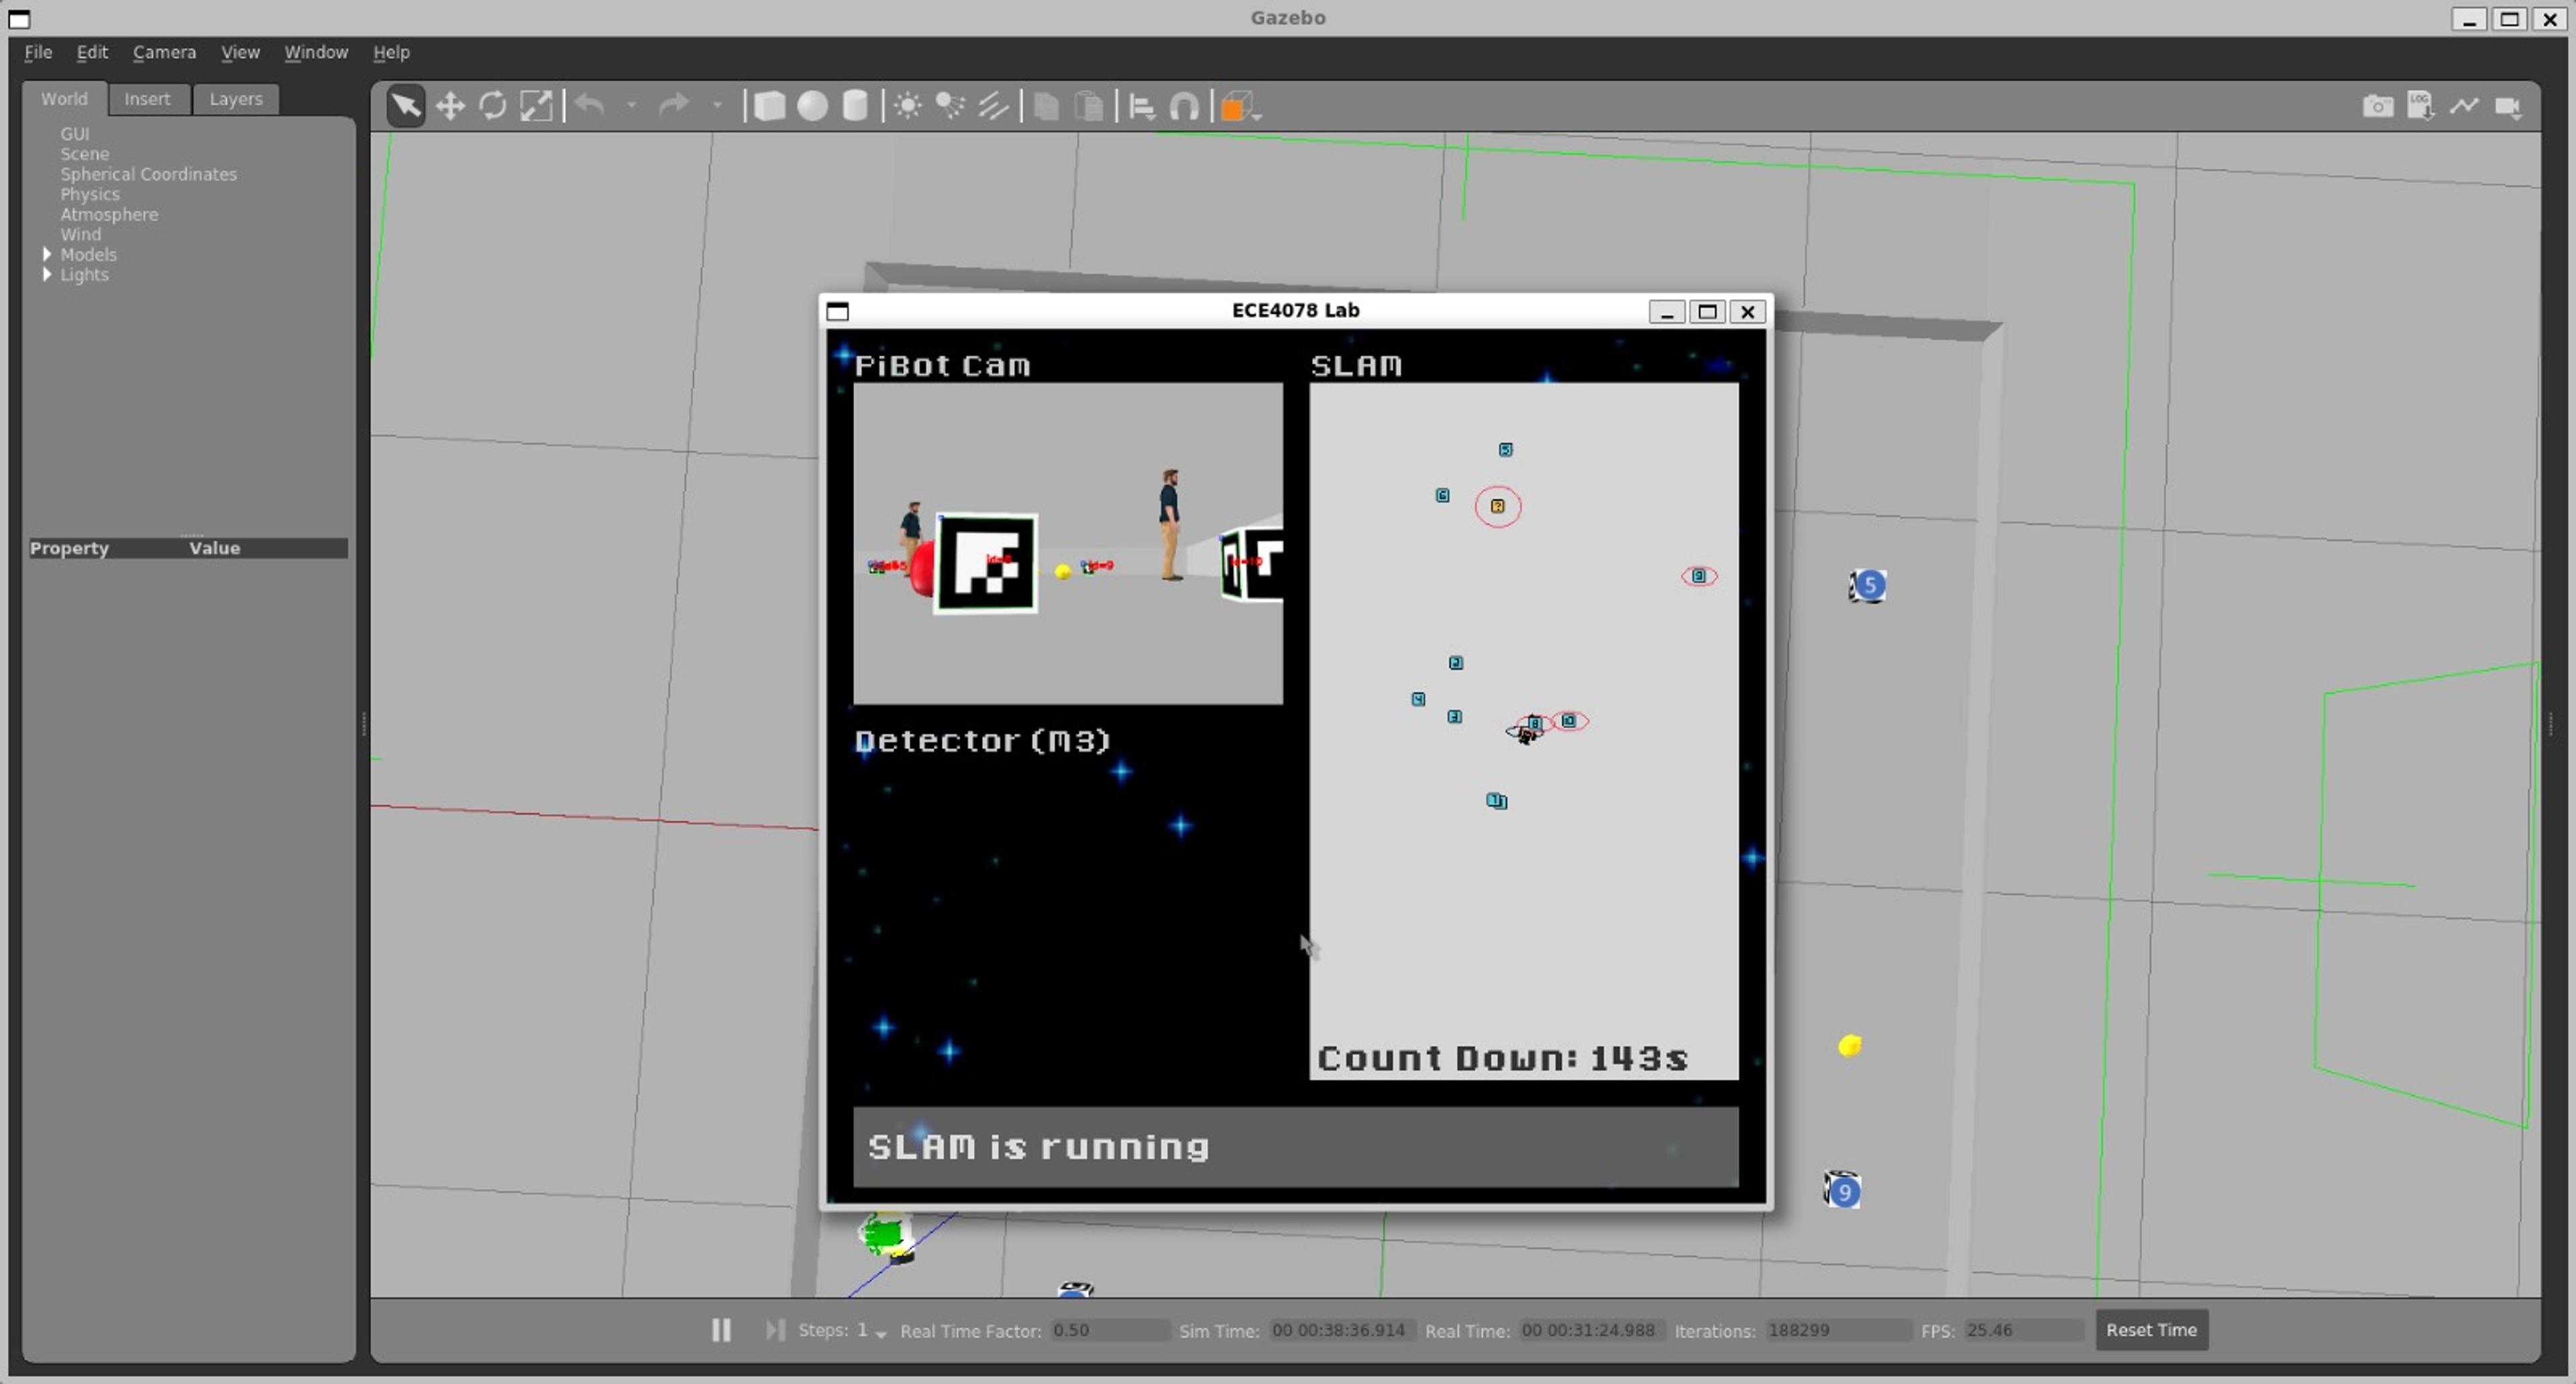Take a screenshot with camera icon
Screen dimensions: 2576x1384
(x=2378, y=106)
